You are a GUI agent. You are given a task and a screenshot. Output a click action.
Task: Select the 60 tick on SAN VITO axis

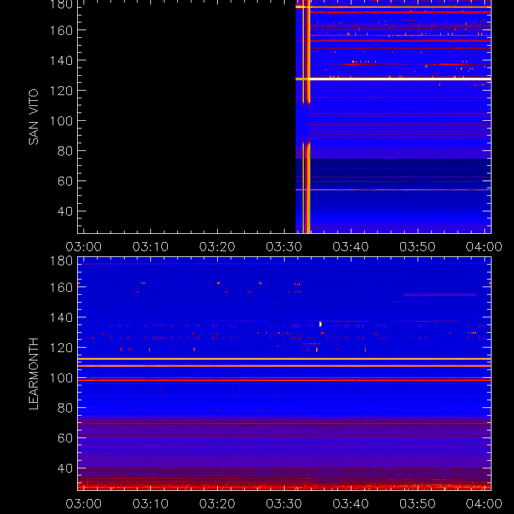coord(65,181)
